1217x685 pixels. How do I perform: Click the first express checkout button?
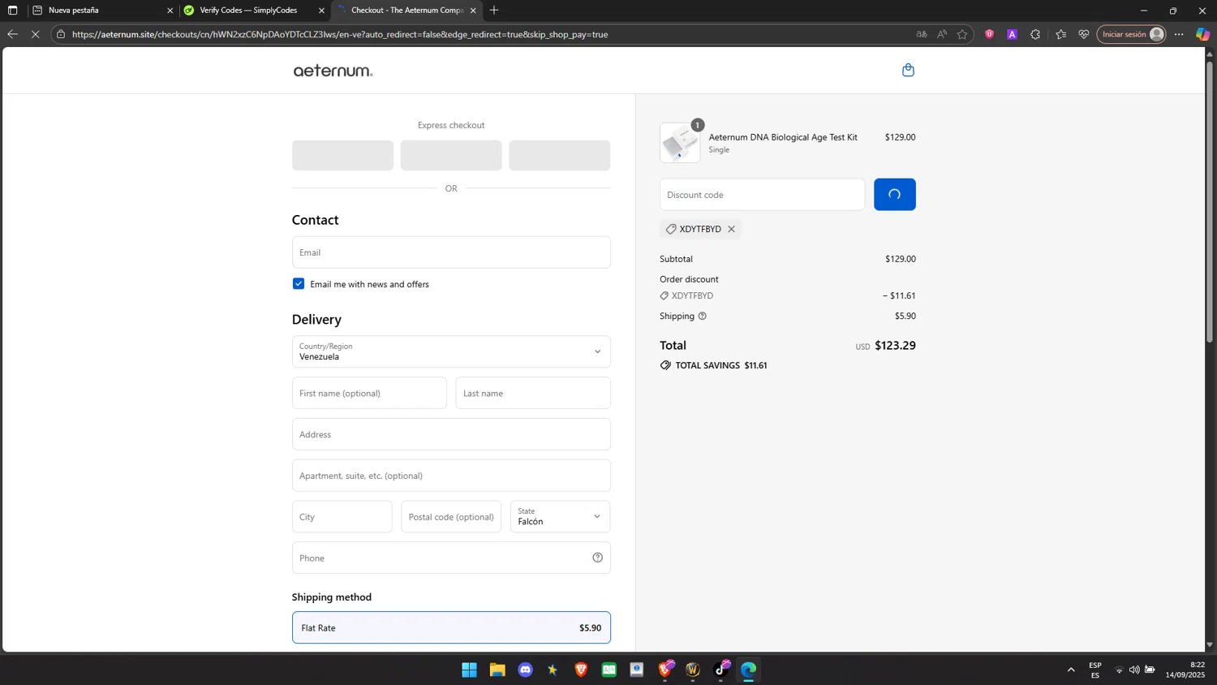[x=342, y=155]
